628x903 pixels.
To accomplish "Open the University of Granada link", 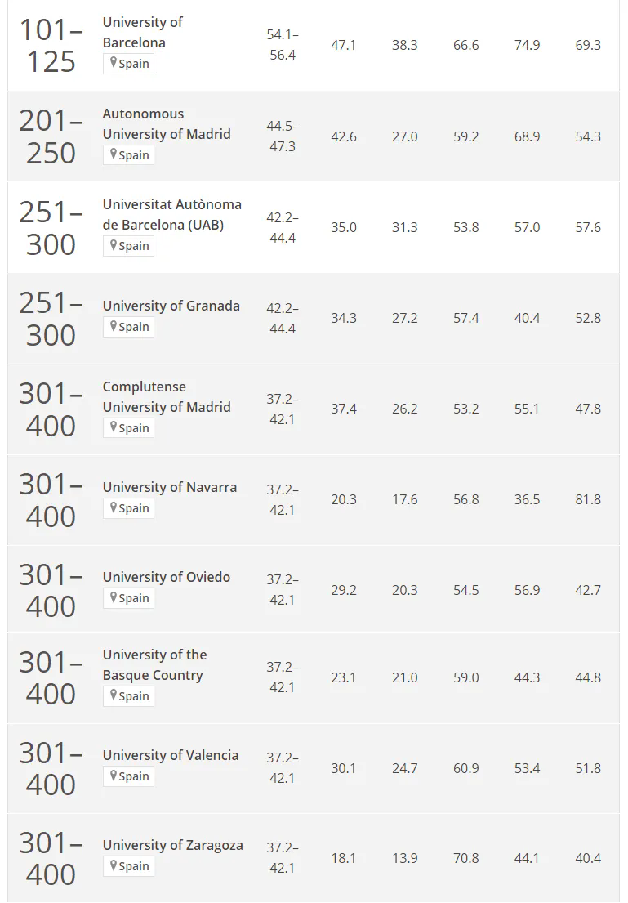I will pyautogui.click(x=171, y=306).
